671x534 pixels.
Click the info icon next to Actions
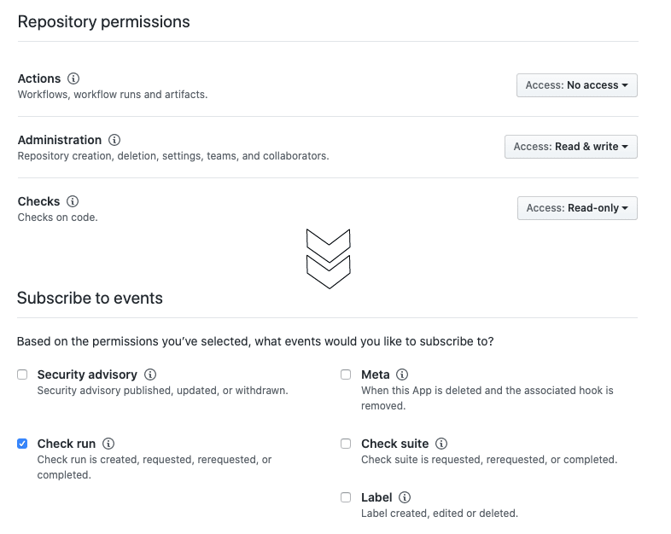pyautogui.click(x=73, y=78)
